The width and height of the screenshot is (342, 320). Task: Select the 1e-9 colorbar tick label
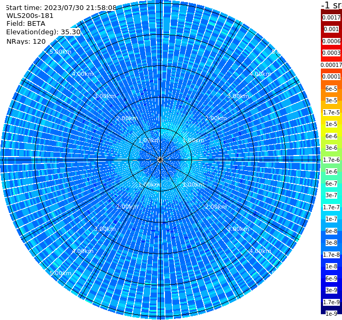pos(331,314)
